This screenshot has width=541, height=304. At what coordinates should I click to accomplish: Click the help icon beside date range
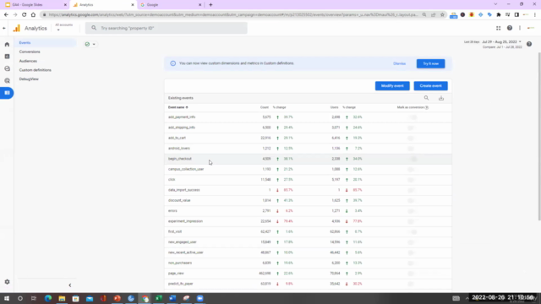pos(529,44)
